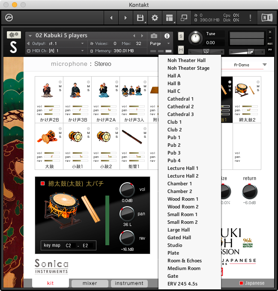Switch to the instrument tab
Screen dimensions: 278x291
[x=129, y=283]
